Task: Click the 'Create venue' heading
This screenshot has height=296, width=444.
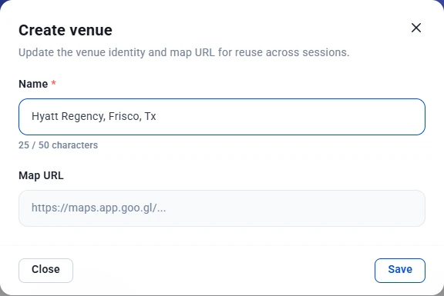Action: 66,30
